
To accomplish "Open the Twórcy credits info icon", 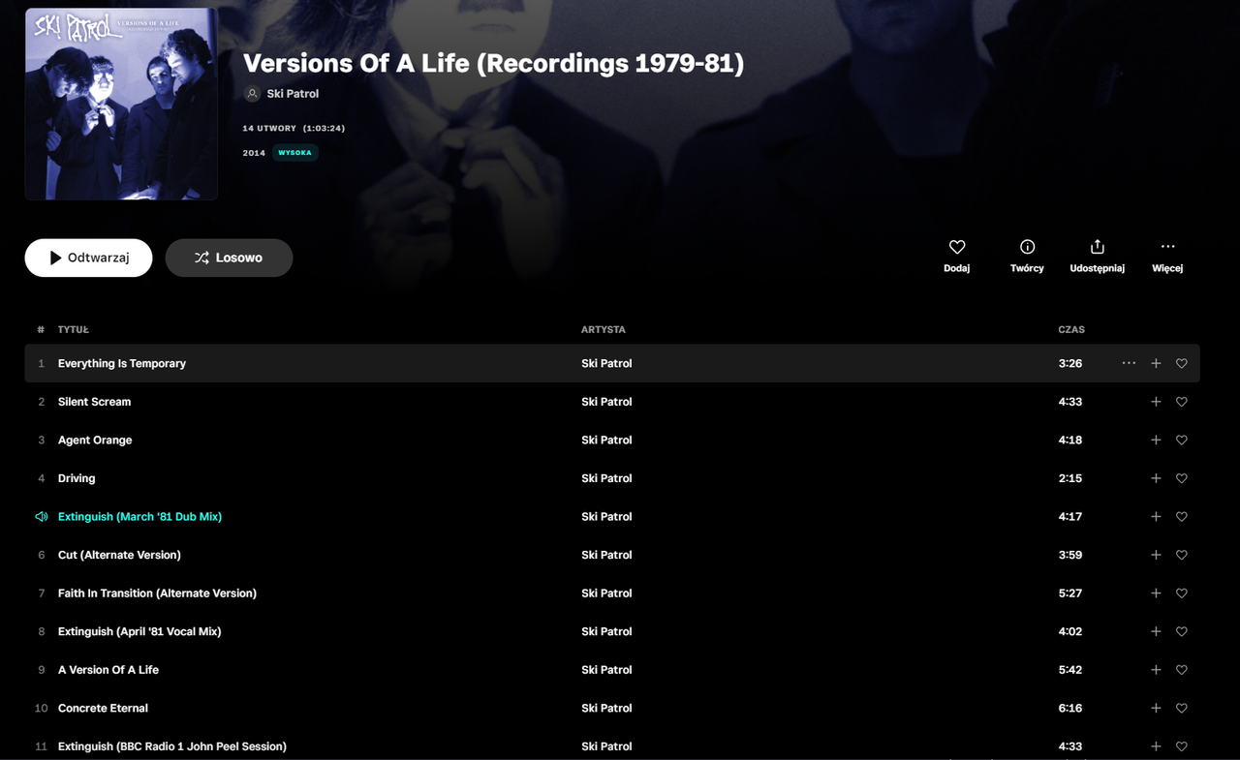I will [1027, 247].
